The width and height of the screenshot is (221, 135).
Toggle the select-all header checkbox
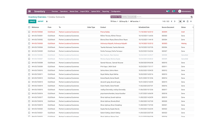coord(29,27)
